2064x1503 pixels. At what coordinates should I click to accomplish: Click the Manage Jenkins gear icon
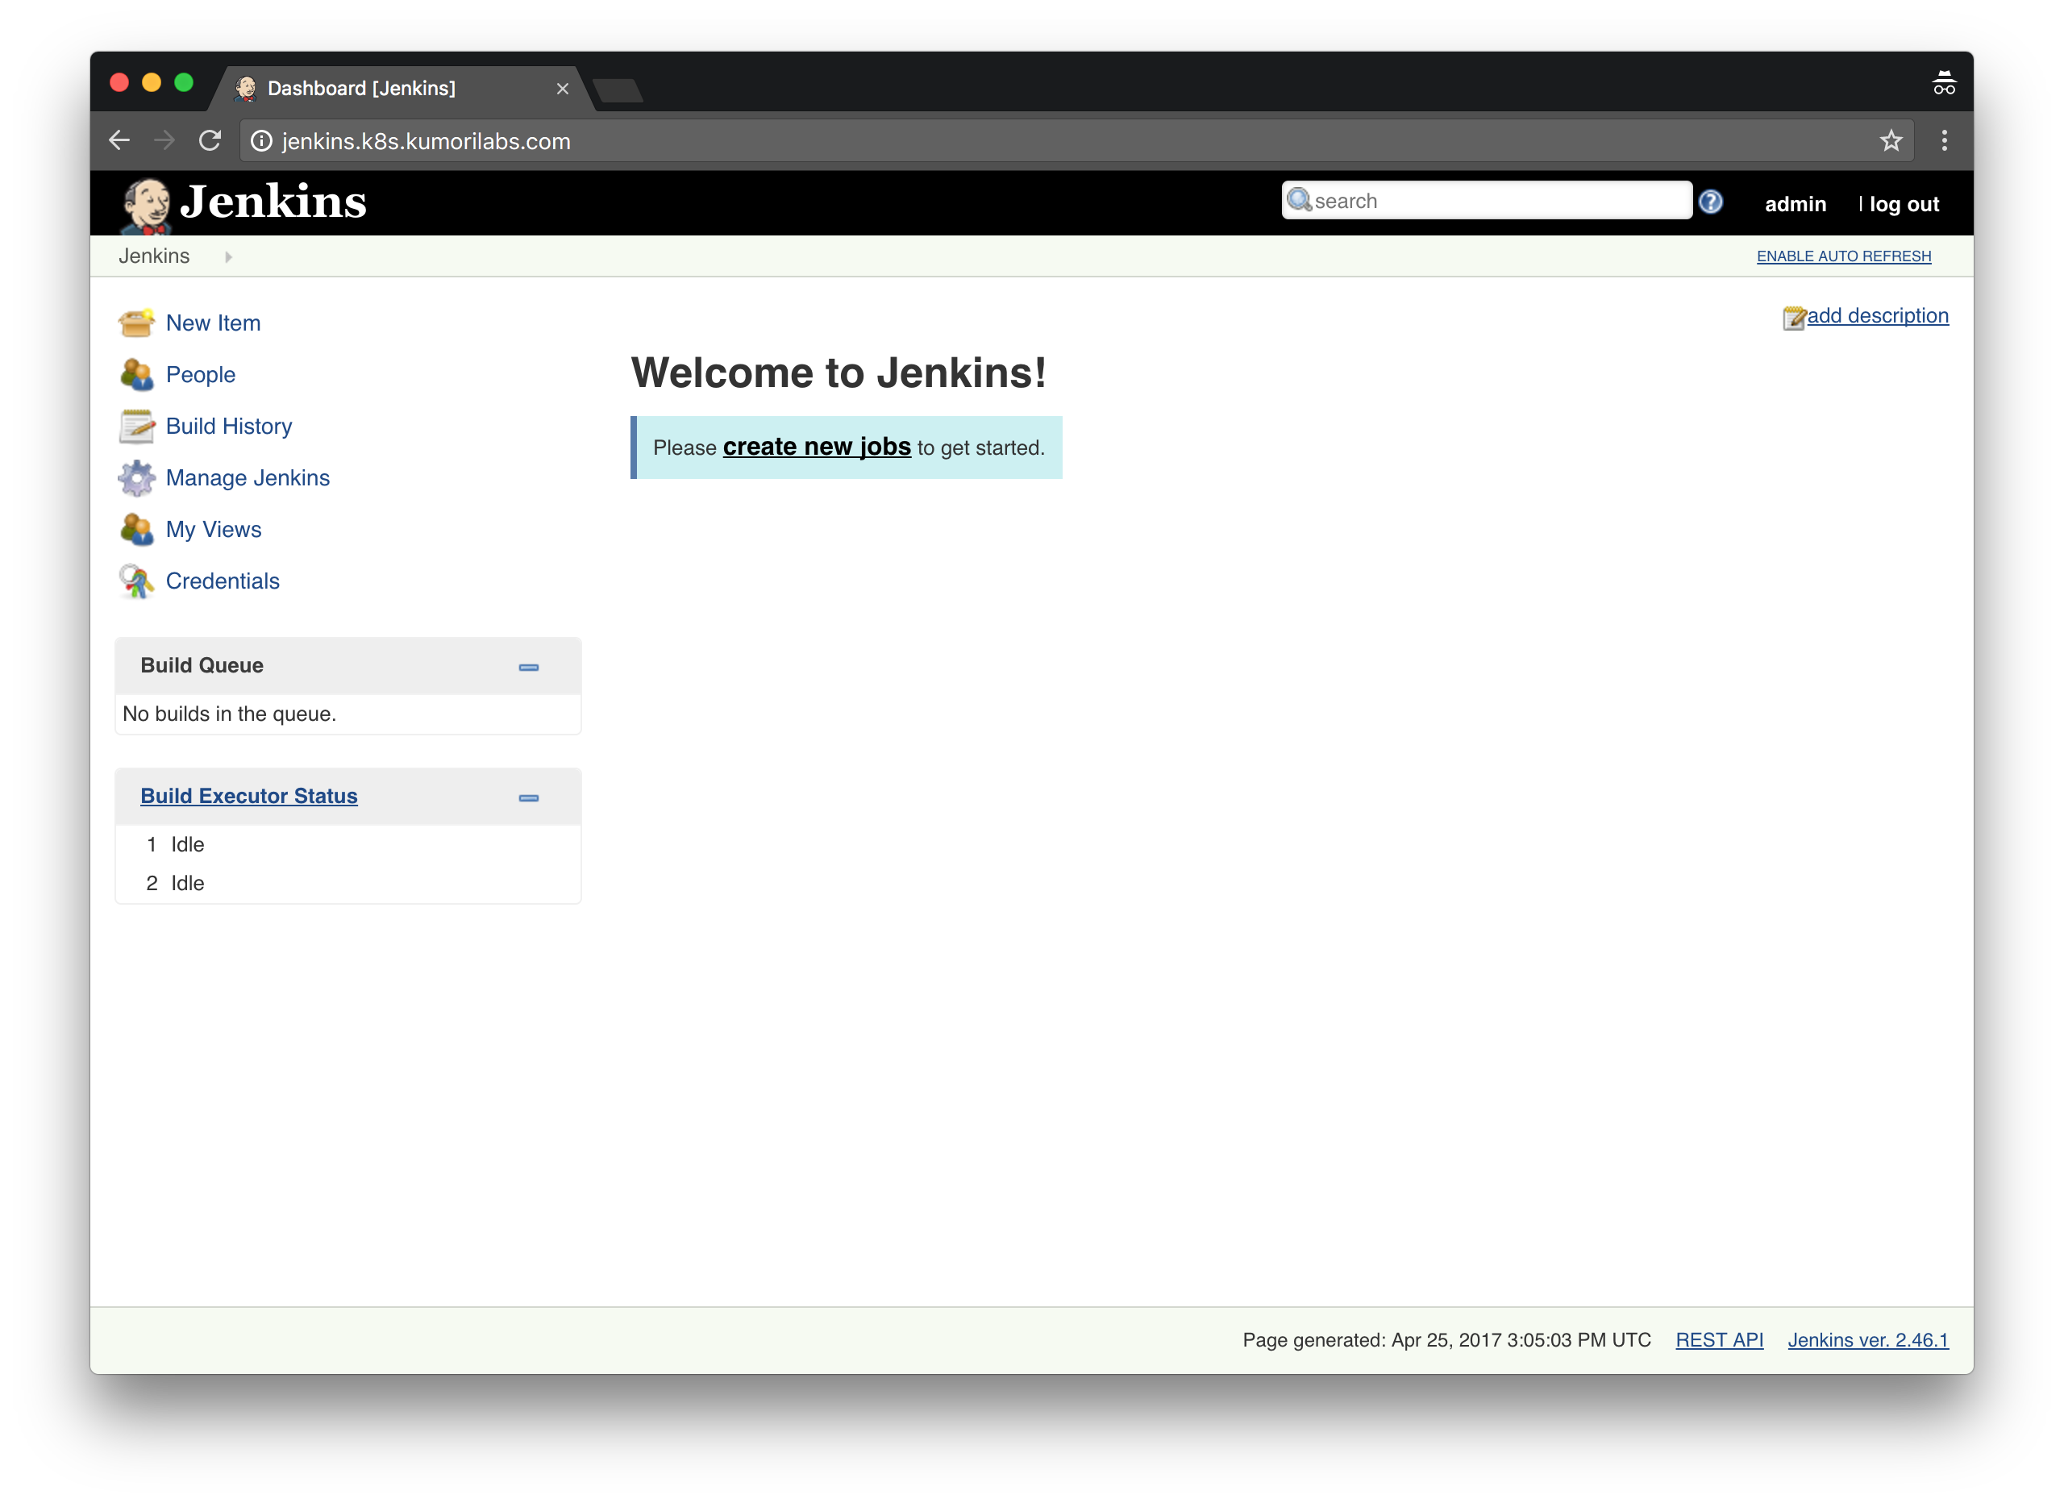click(136, 478)
